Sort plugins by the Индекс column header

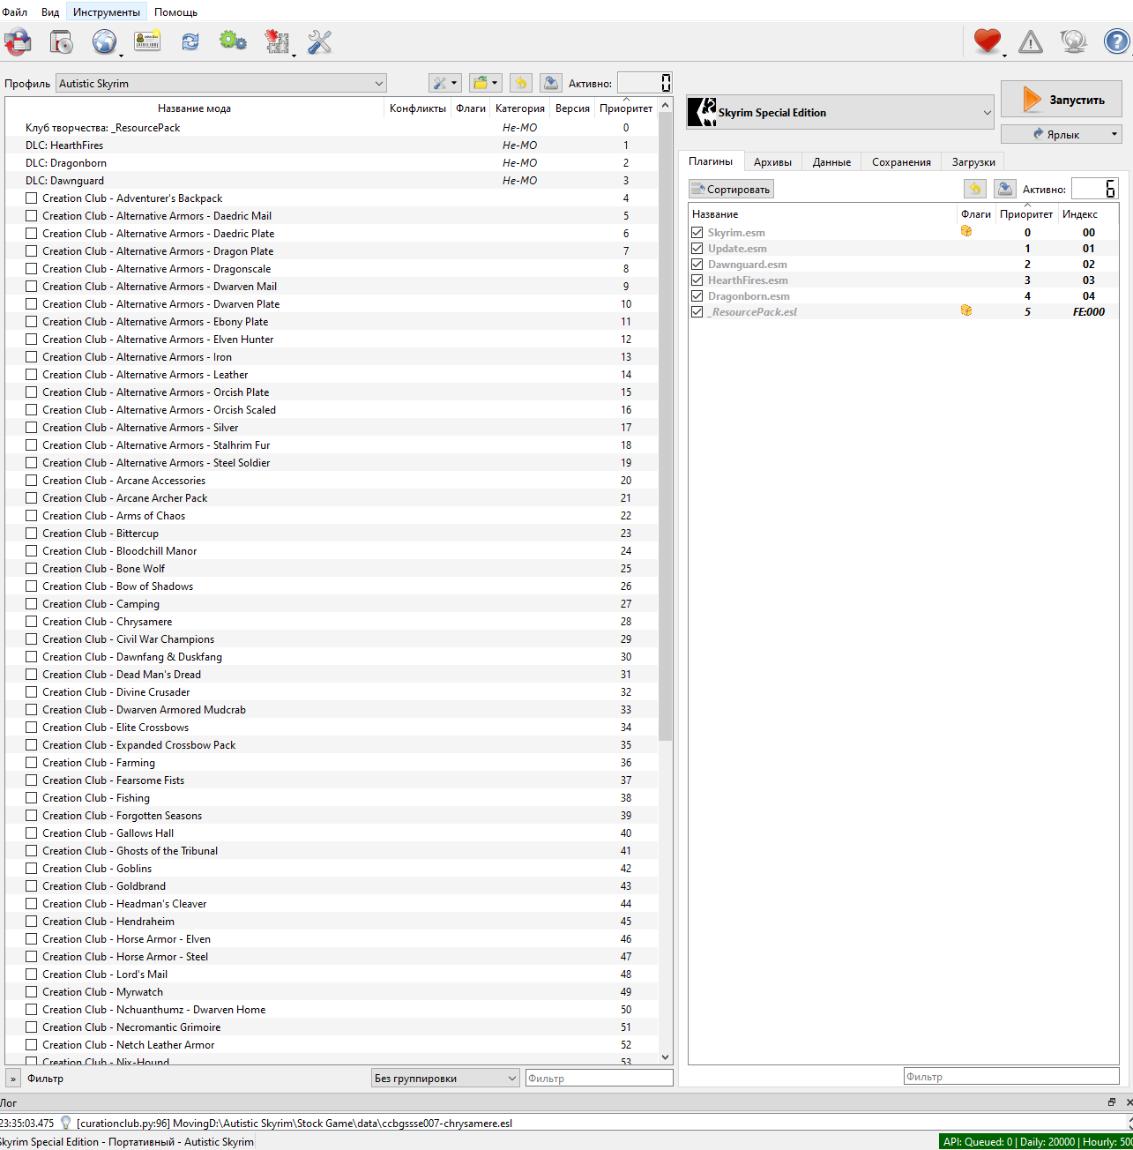(1080, 213)
